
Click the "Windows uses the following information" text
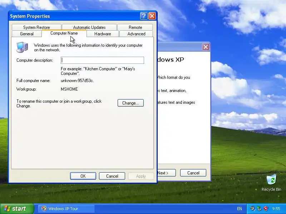pyautogui.click(x=88, y=47)
